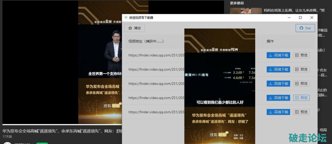Click 高清下载 in the first row
Viewport: 332px width, 144px height.
278,55
